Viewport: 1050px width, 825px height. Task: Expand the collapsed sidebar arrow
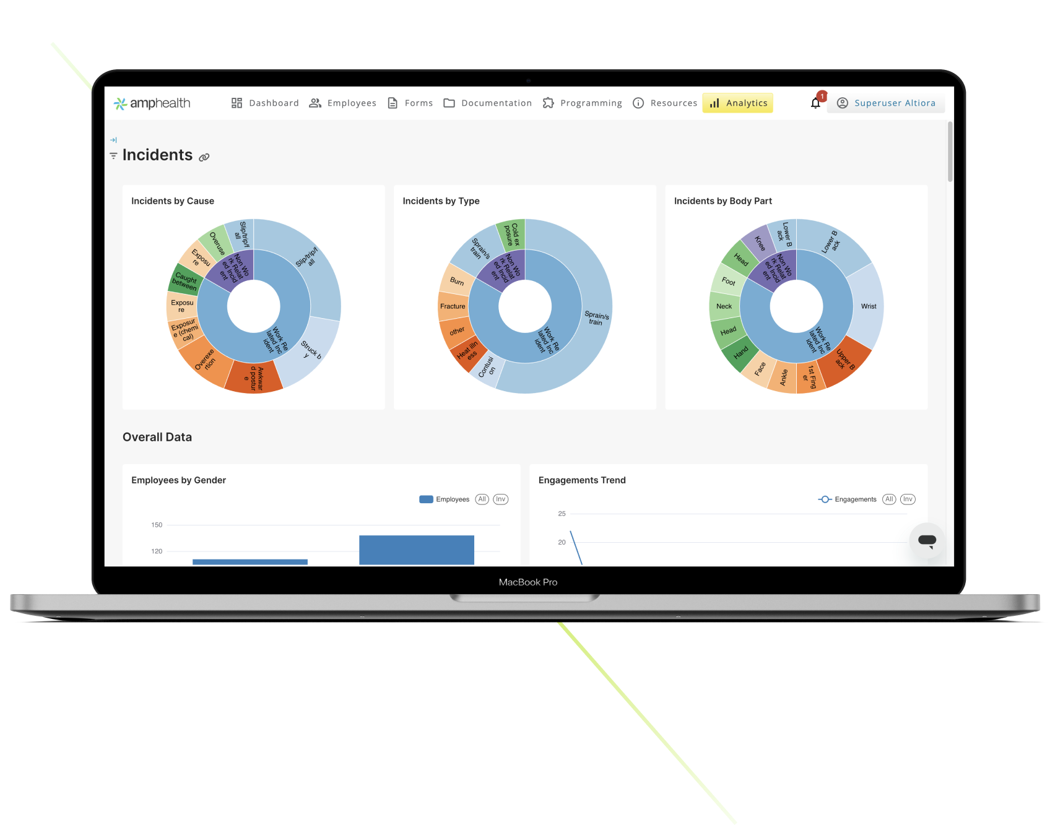113,140
